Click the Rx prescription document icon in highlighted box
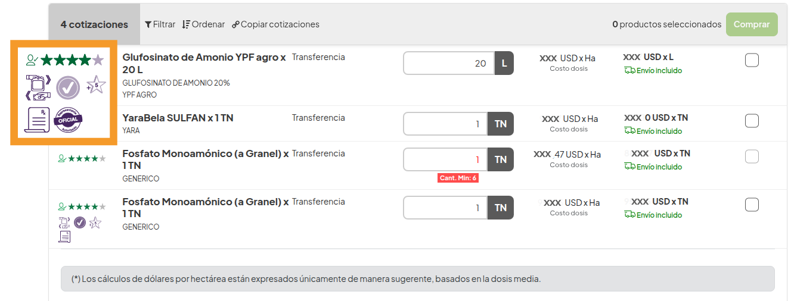The width and height of the screenshot is (791, 301). click(x=37, y=120)
